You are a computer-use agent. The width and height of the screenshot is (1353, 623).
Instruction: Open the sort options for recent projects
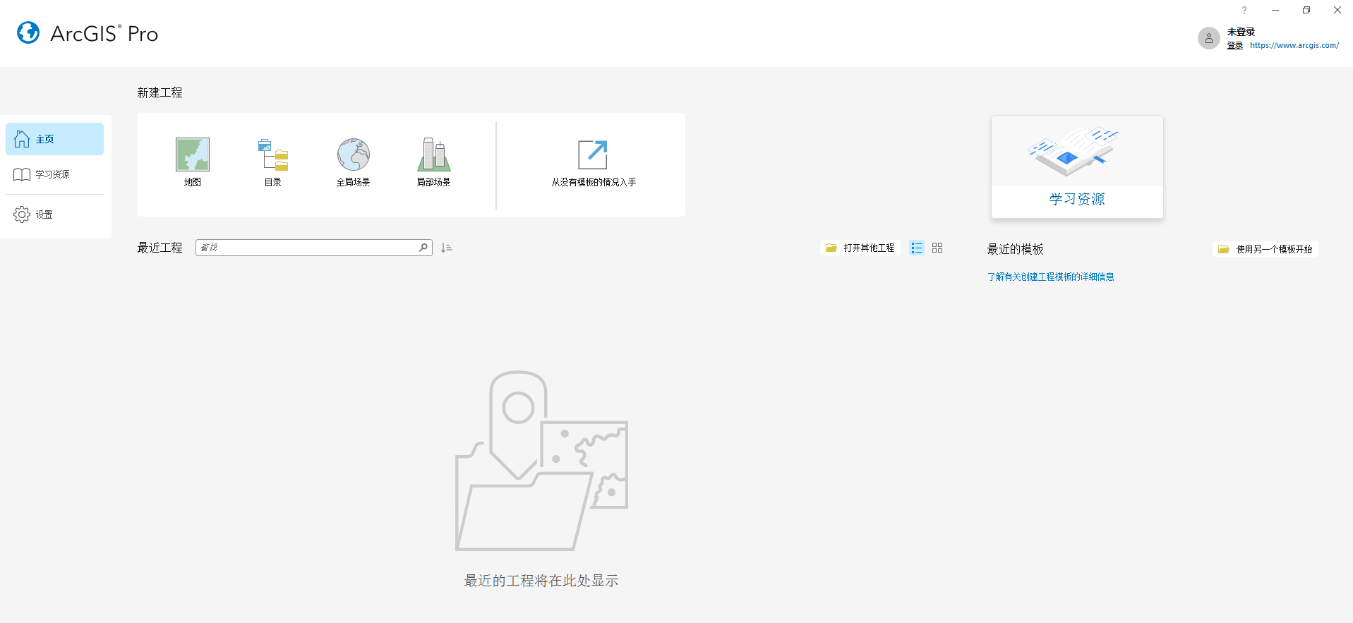[447, 248]
